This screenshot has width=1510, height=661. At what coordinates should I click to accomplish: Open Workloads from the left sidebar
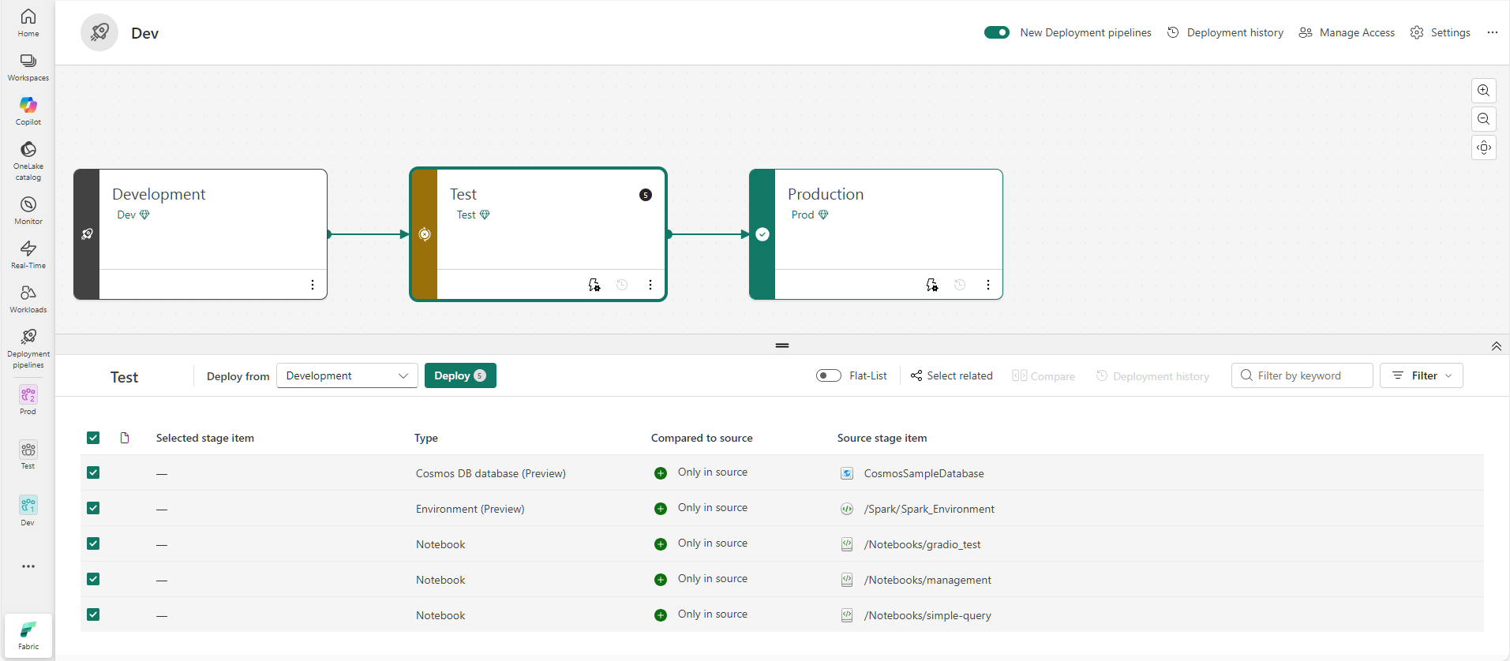(28, 298)
